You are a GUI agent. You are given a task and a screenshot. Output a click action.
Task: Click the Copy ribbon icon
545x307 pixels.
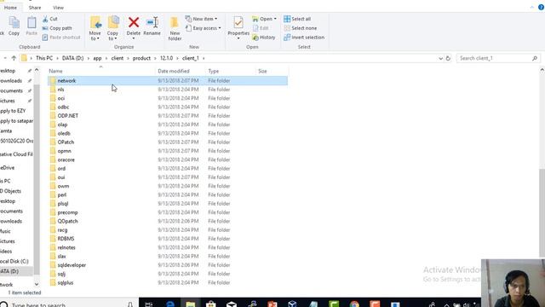pos(14,26)
